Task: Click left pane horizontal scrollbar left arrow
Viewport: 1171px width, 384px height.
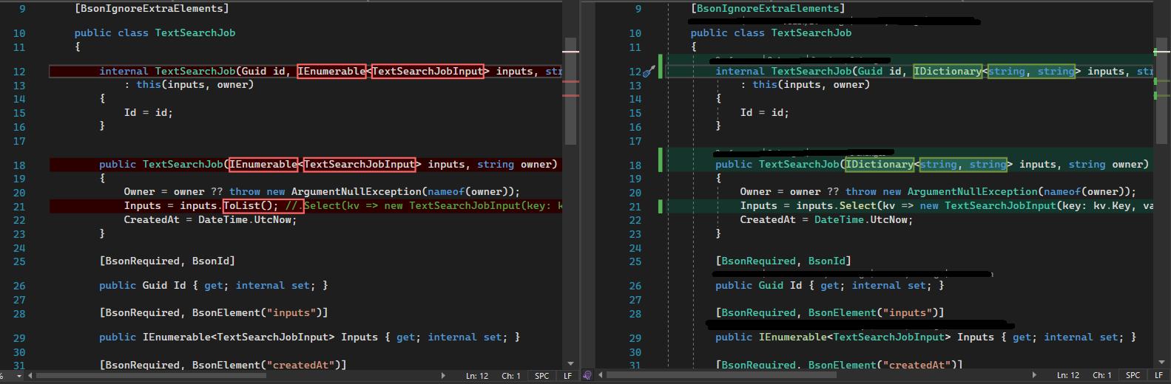Action: tap(30, 375)
